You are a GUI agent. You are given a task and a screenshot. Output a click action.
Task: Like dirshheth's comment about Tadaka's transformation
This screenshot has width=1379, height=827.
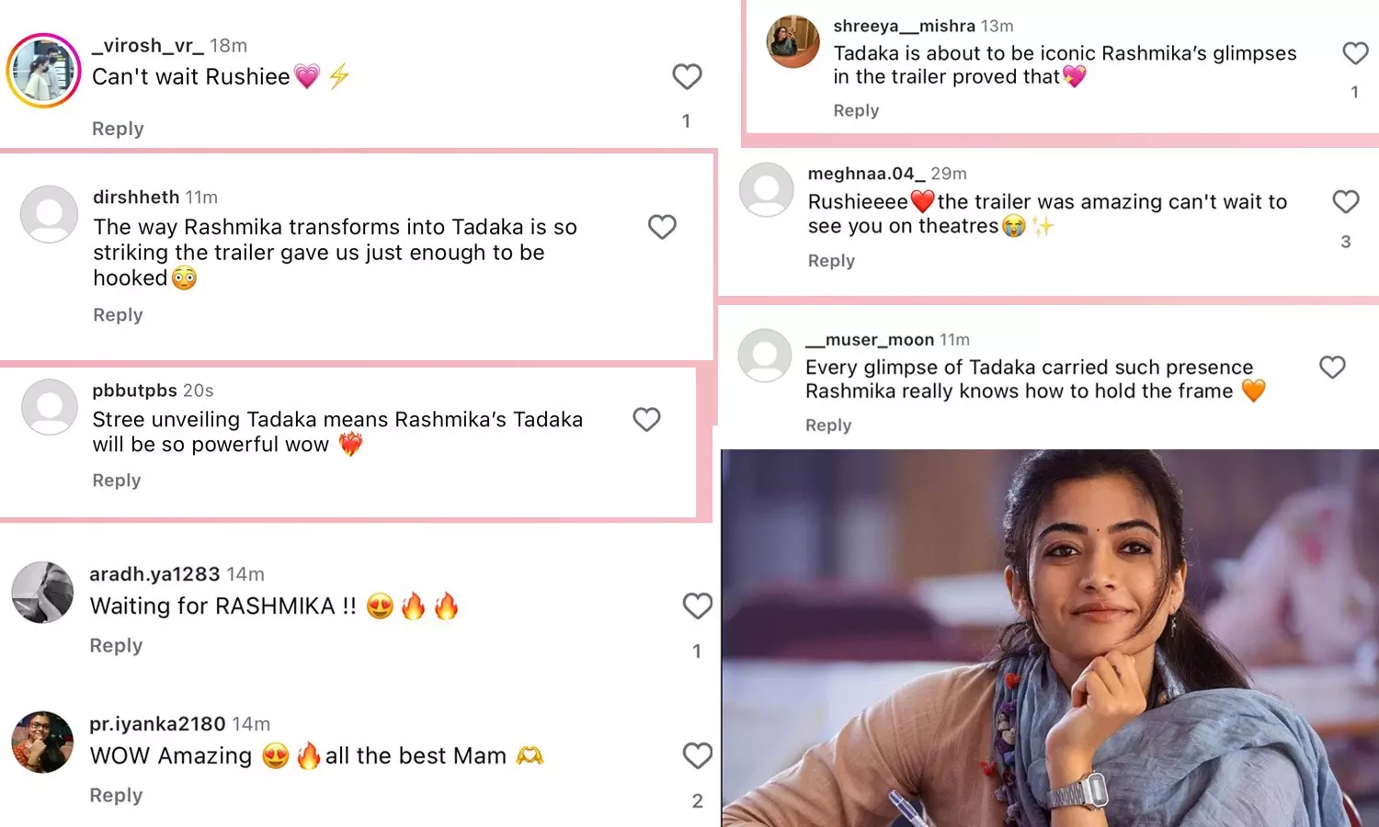coord(662,227)
